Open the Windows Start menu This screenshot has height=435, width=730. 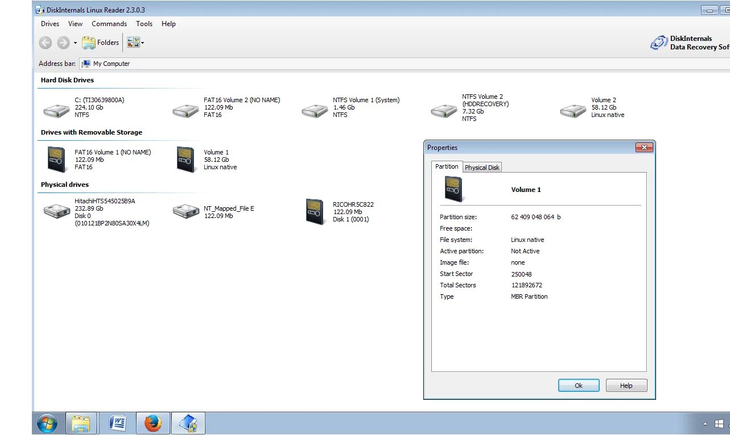coord(47,424)
